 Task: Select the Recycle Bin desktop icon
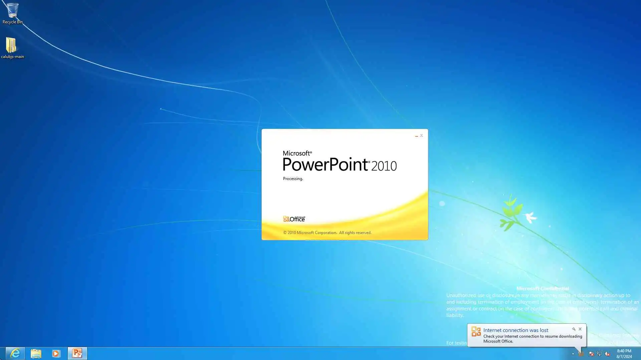[x=12, y=13]
